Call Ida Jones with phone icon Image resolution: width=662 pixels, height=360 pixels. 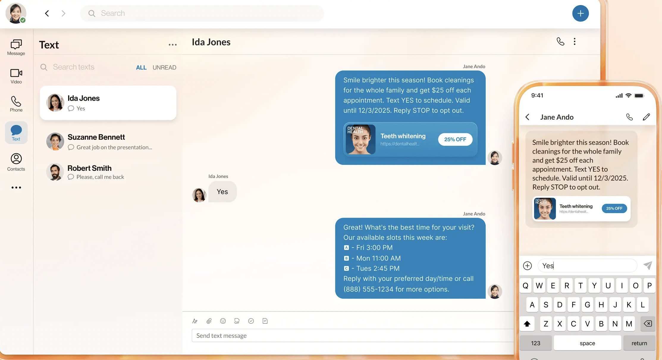(560, 42)
